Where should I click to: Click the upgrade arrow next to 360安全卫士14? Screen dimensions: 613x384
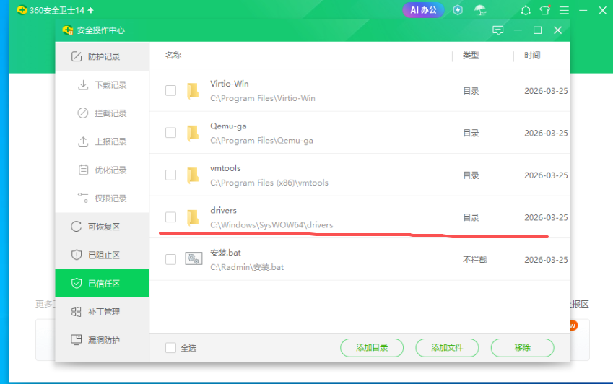[91, 10]
